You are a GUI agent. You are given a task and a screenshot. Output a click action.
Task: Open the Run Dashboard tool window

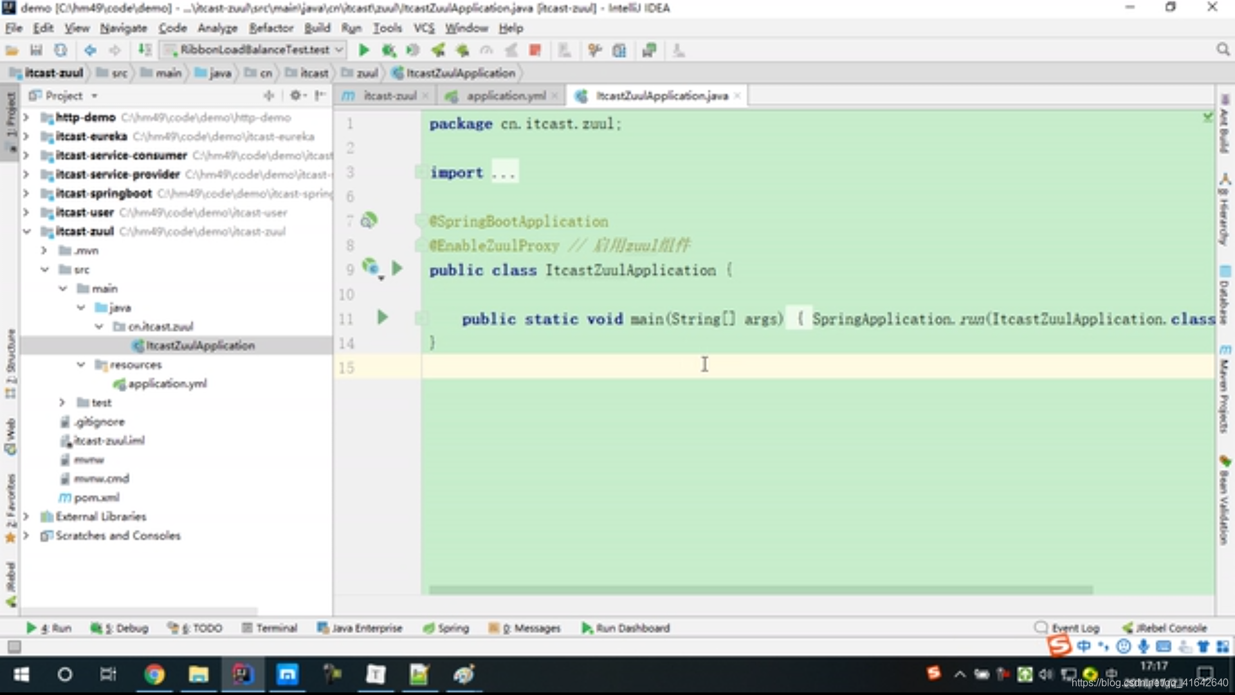pyautogui.click(x=625, y=627)
